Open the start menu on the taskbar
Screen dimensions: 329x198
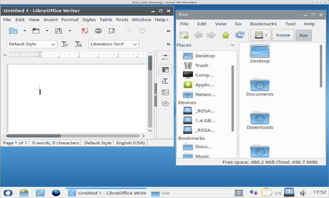tap(8, 193)
